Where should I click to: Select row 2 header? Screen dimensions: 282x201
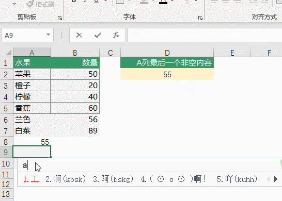click(6, 74)
